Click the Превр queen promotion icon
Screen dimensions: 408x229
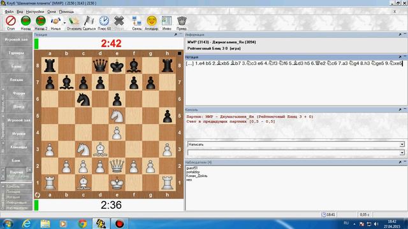pyautogui.click(x=182, y=21)
